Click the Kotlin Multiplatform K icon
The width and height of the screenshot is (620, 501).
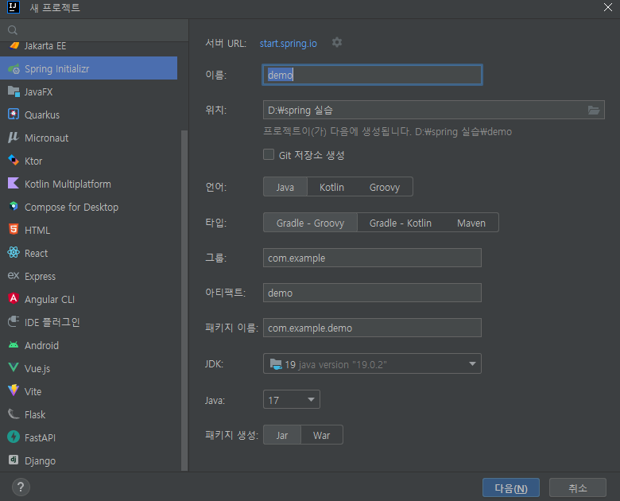click(x=14, y=184)
